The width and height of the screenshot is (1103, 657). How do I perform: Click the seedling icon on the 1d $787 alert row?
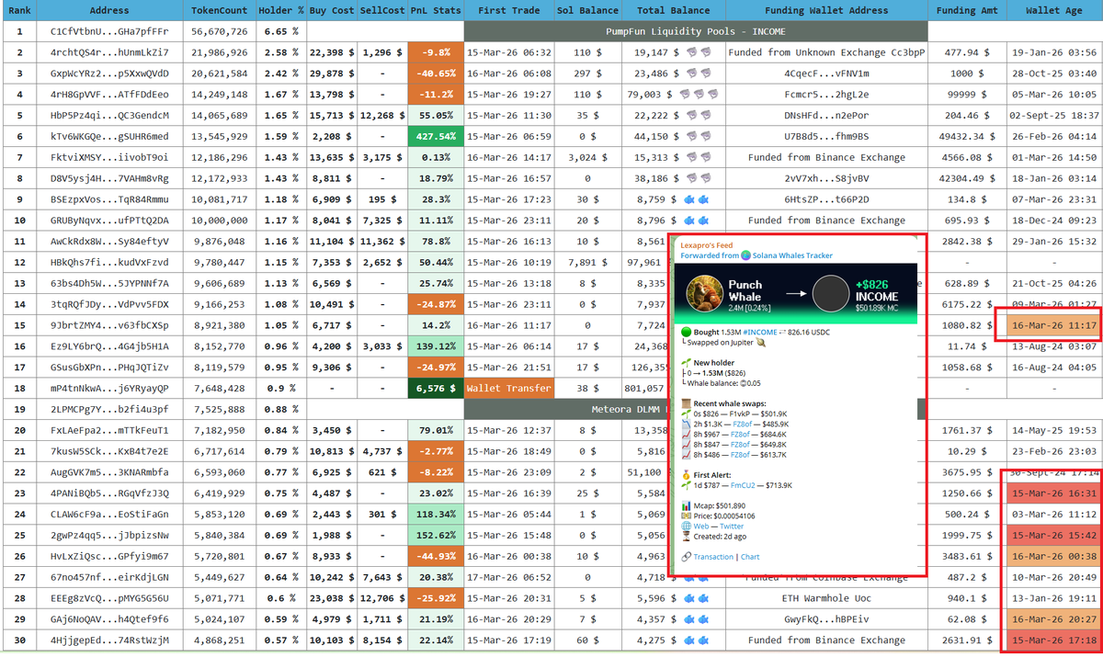click(686, 485)
